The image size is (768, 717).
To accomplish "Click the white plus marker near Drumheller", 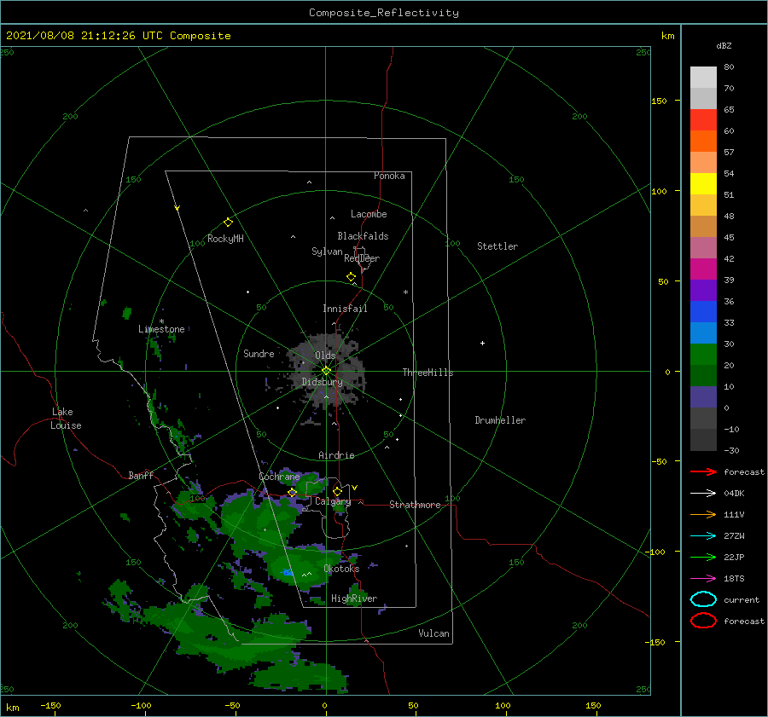I will (x=482, y=343).
